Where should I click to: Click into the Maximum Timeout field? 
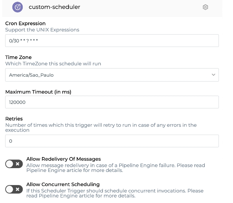click(x=112, y=102)
